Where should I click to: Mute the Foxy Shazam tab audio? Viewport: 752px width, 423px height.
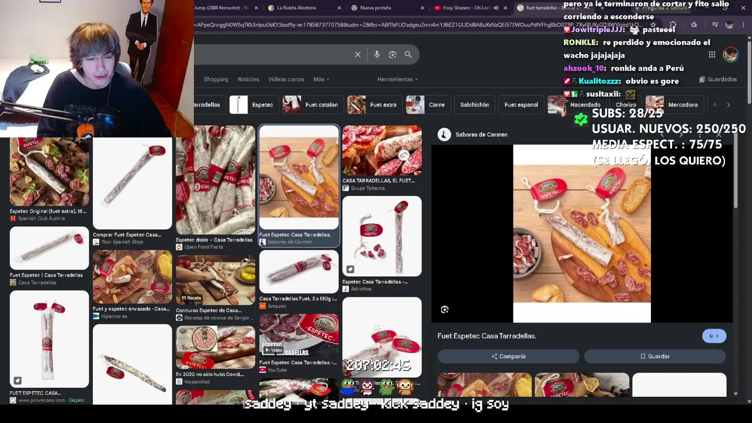(x=496, y=8)
